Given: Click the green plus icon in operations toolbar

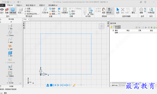Looking at the screenshot, I should click(154, 27).
